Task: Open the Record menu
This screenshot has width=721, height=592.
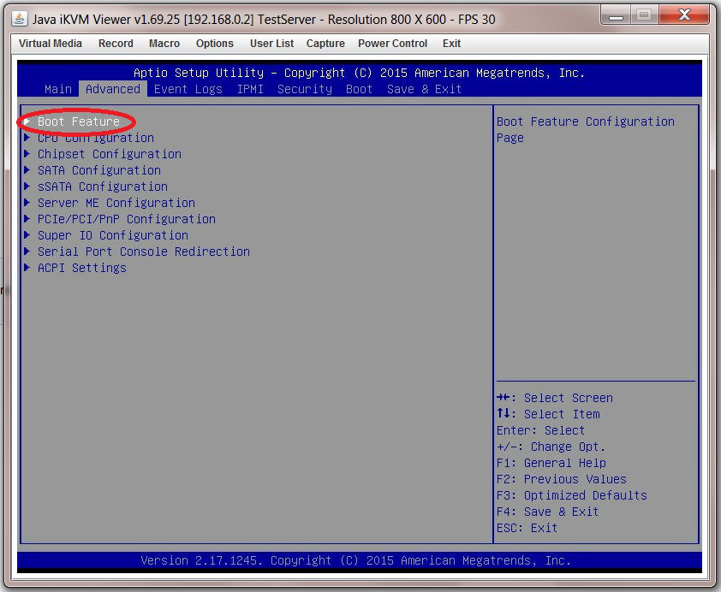Action: pos(116,44)
